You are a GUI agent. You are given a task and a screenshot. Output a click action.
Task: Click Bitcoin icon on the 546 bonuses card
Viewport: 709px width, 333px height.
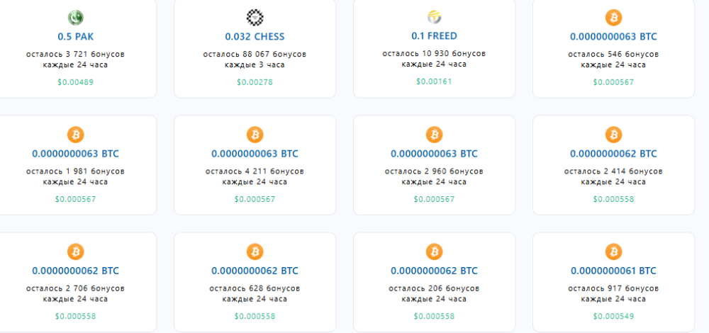[613, 18]
